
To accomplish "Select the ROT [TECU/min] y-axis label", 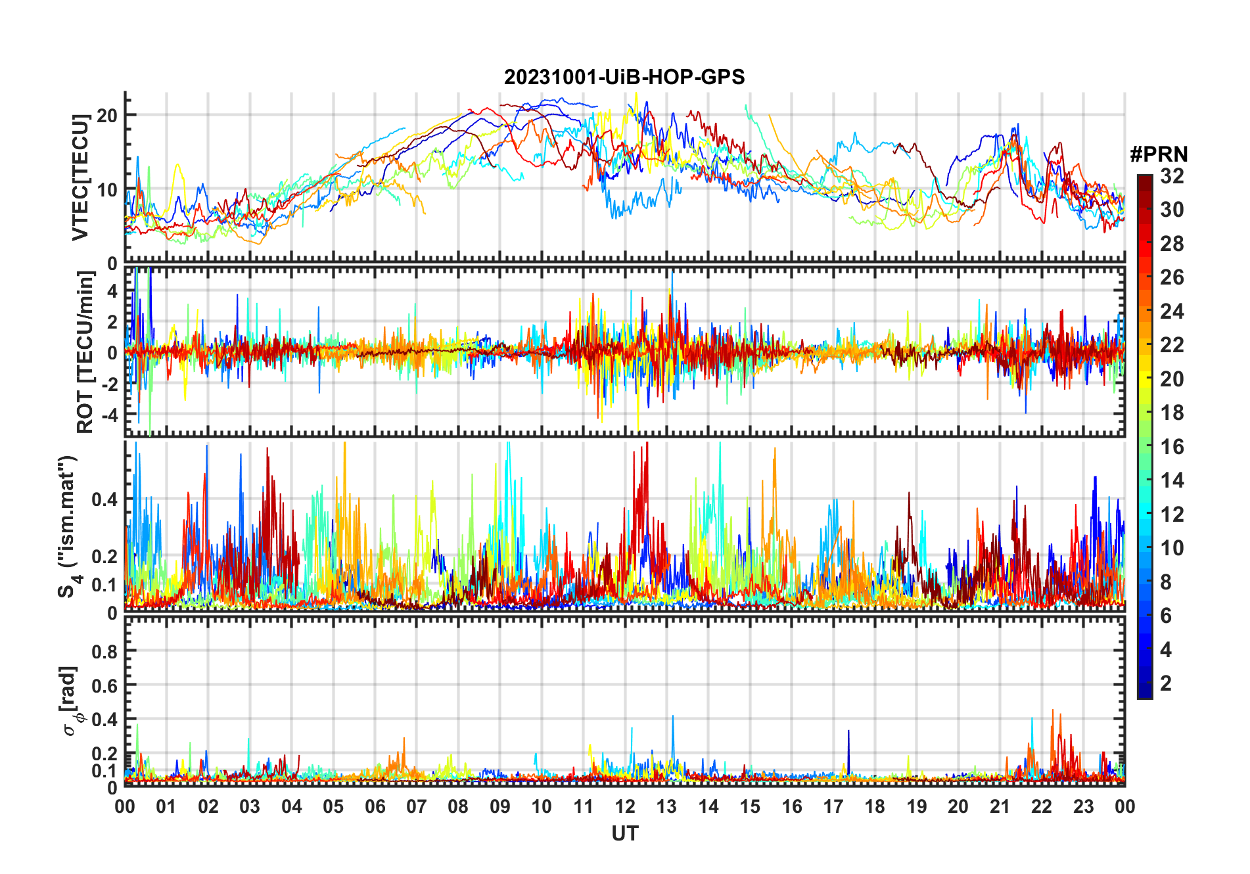I will pyautogui.click(x=85, y=352).
